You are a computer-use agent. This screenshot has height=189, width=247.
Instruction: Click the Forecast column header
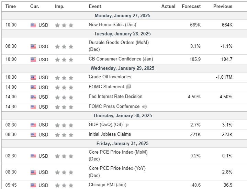191,6
